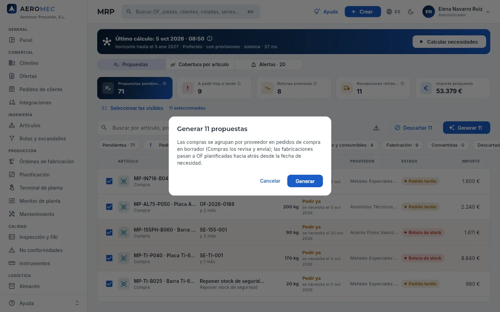The height and width of the screenshot is (312, 500).
Task: Expand the bottom Ayuda sidebar menu
Action: click(x=43, y=303)
